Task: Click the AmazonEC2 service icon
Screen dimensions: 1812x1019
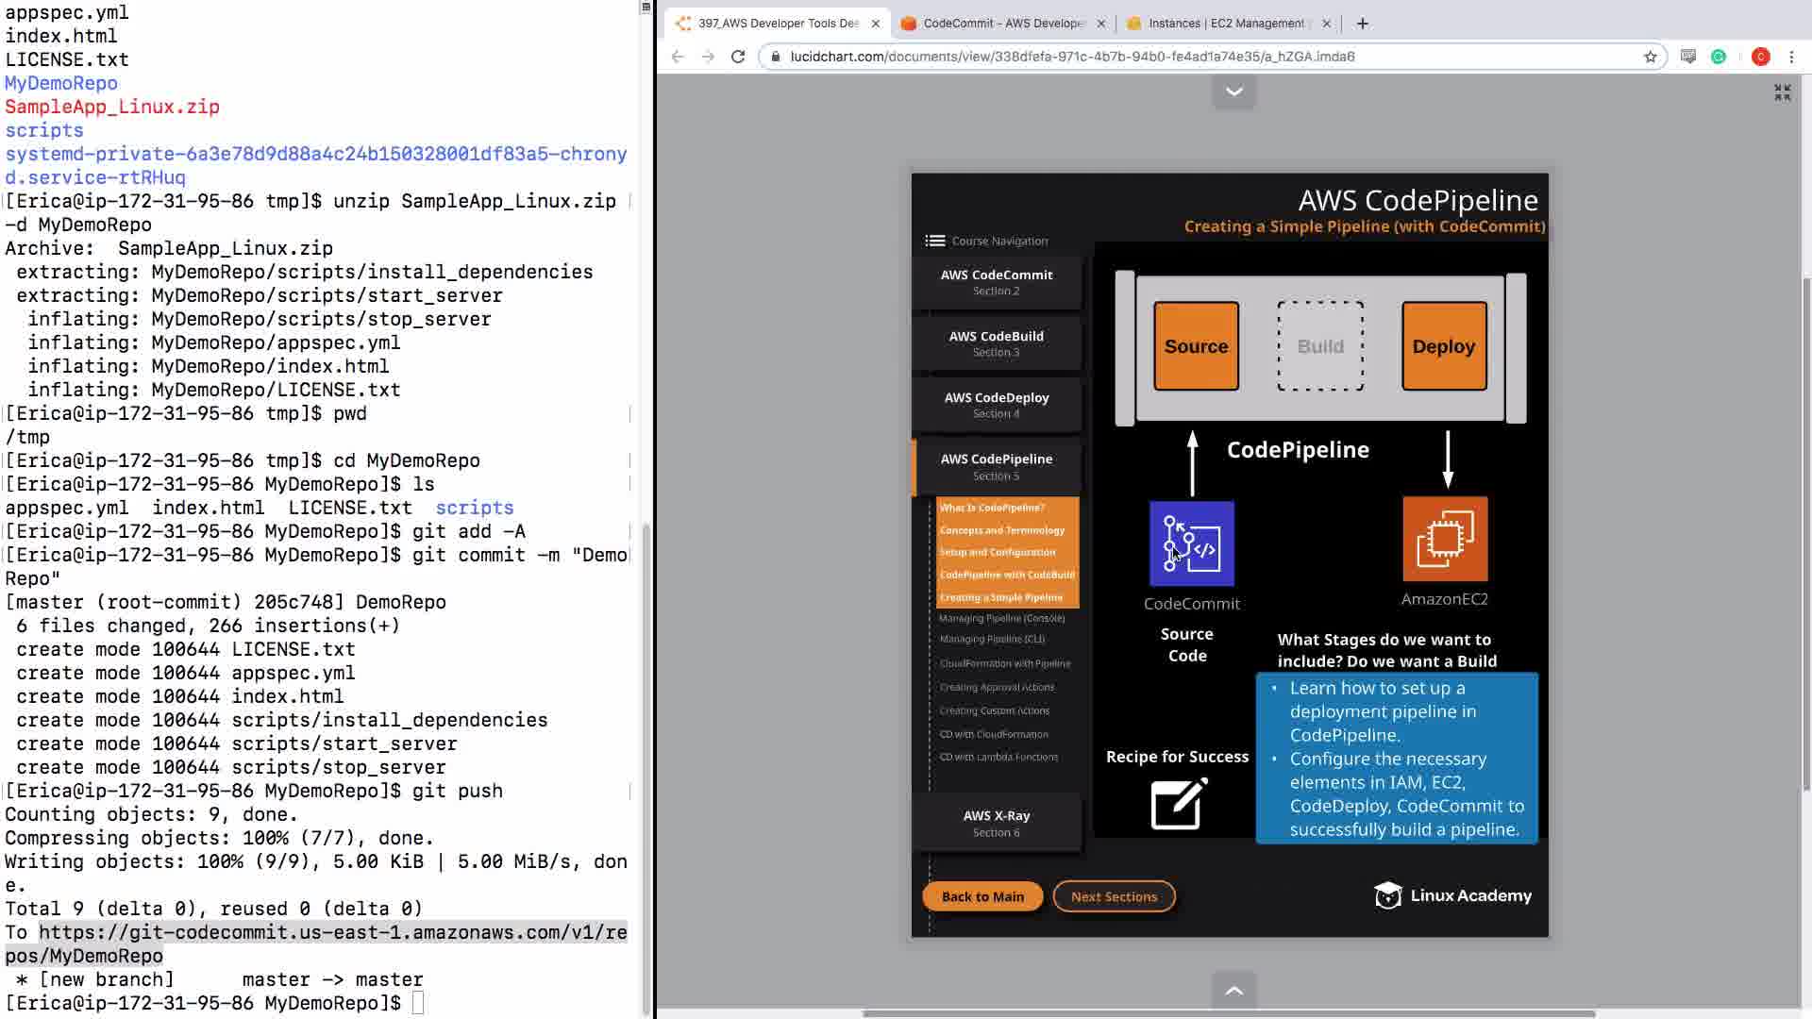Action: coord(1444,539)
